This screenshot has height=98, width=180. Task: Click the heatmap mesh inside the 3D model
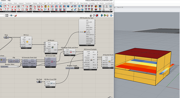pyautogui.click(x=137, y=66)
